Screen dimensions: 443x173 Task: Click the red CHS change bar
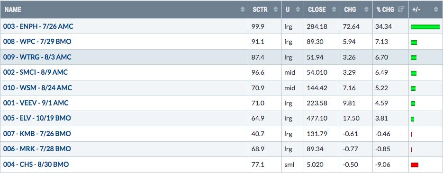pos(415,165)
